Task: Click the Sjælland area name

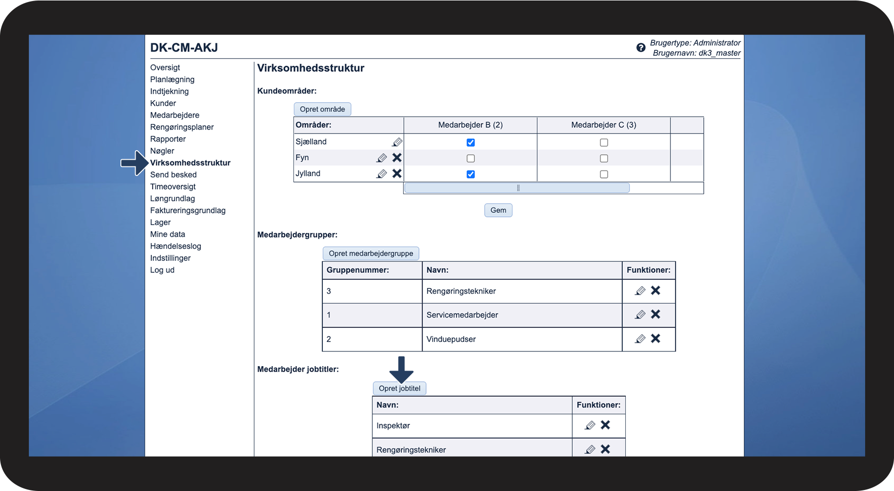Action: click(x=311, y=142)
